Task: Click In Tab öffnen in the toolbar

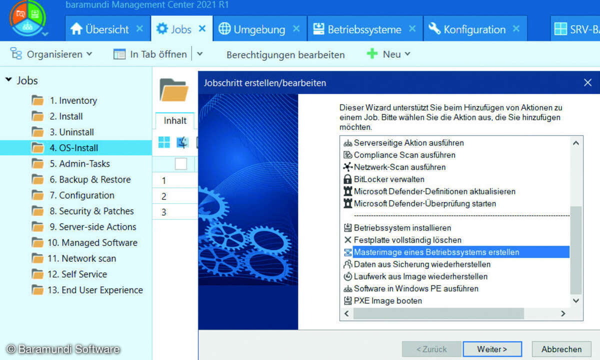Action: pos(150,54)
